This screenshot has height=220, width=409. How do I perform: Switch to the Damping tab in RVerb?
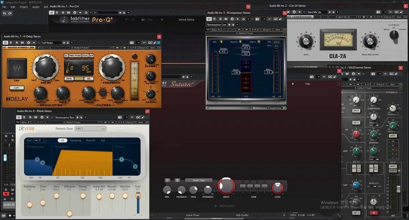point(75,140)
